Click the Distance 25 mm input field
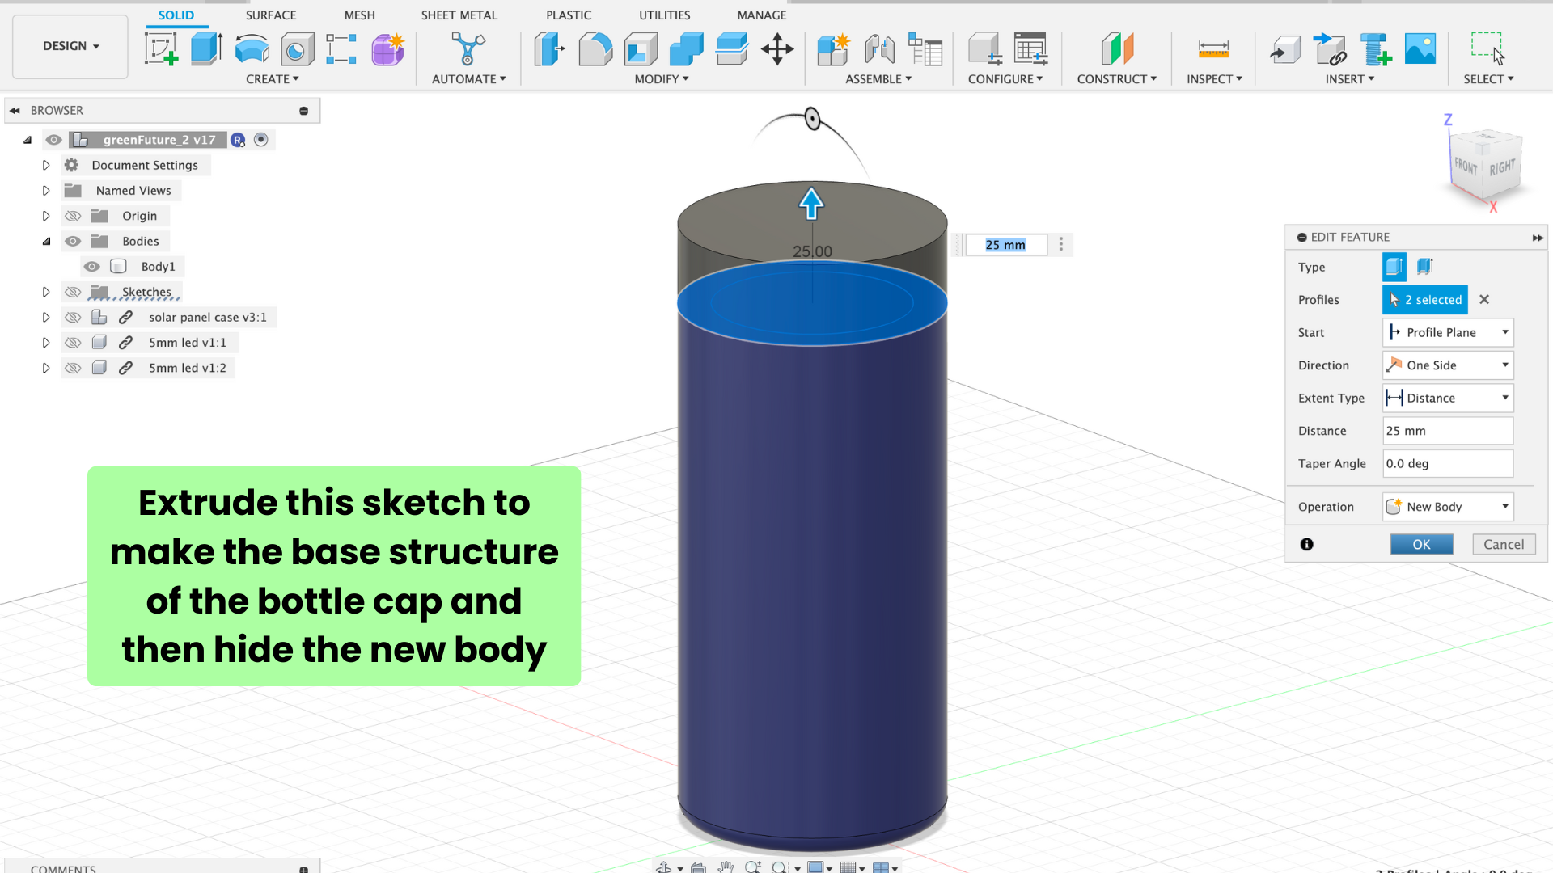The width and height of the screenshot is (1553, 873). (x=1448, y=431)
